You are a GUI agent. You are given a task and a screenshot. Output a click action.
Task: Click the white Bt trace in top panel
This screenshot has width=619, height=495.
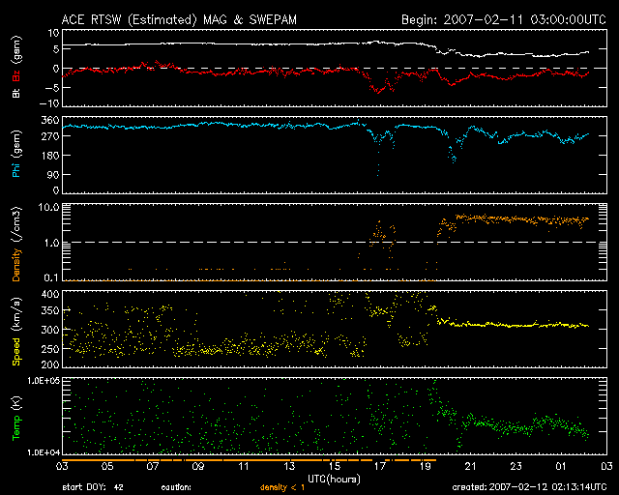click(x=242, y=44)
